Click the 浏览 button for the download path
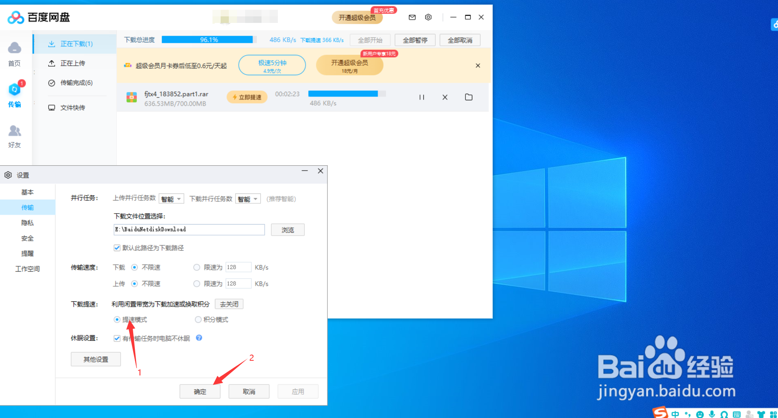The height and width of the screenshot is (418, 778). [288, 230]
